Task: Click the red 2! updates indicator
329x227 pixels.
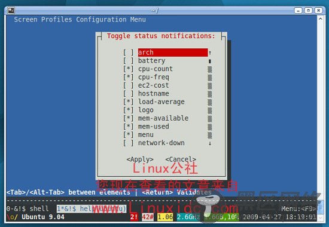Action: (x=134, y=217)
